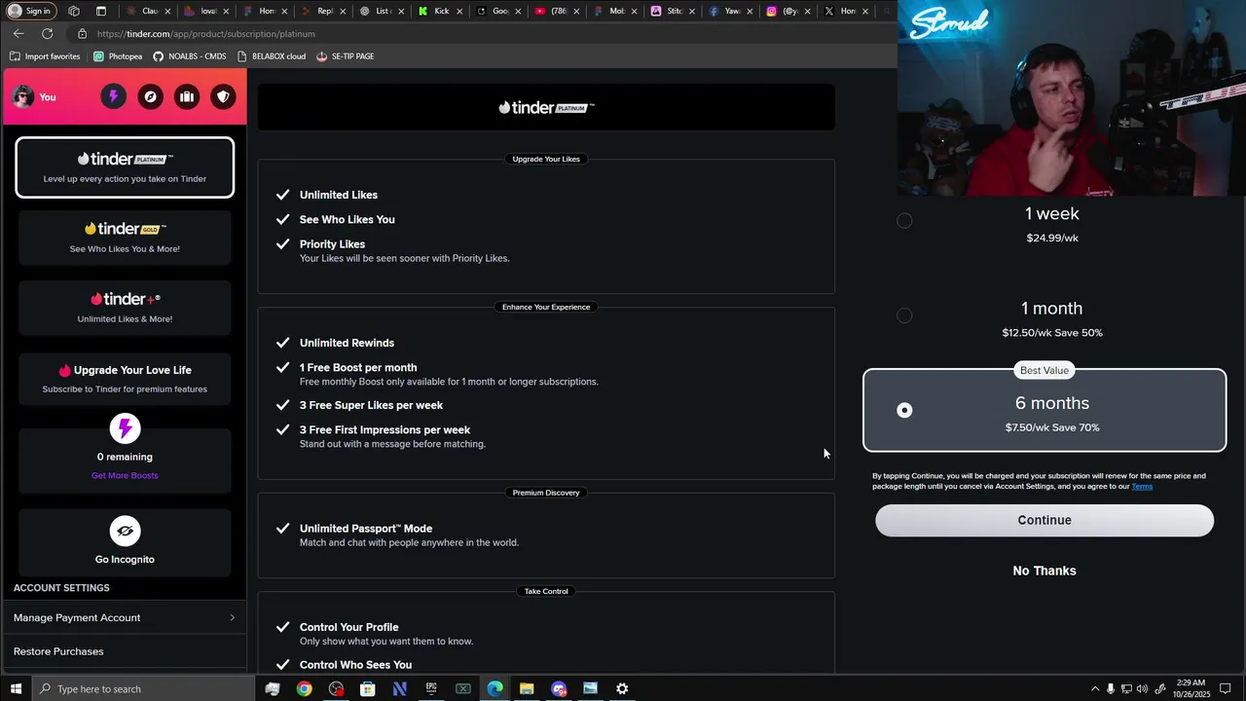
Task: Open File Explorer from taskbar
Action: pyautogui.click(x=527, y=688)
